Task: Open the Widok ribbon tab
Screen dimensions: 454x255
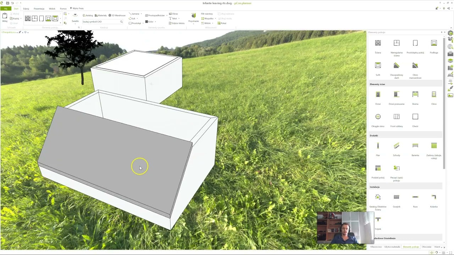Action: tap(52, 8)
